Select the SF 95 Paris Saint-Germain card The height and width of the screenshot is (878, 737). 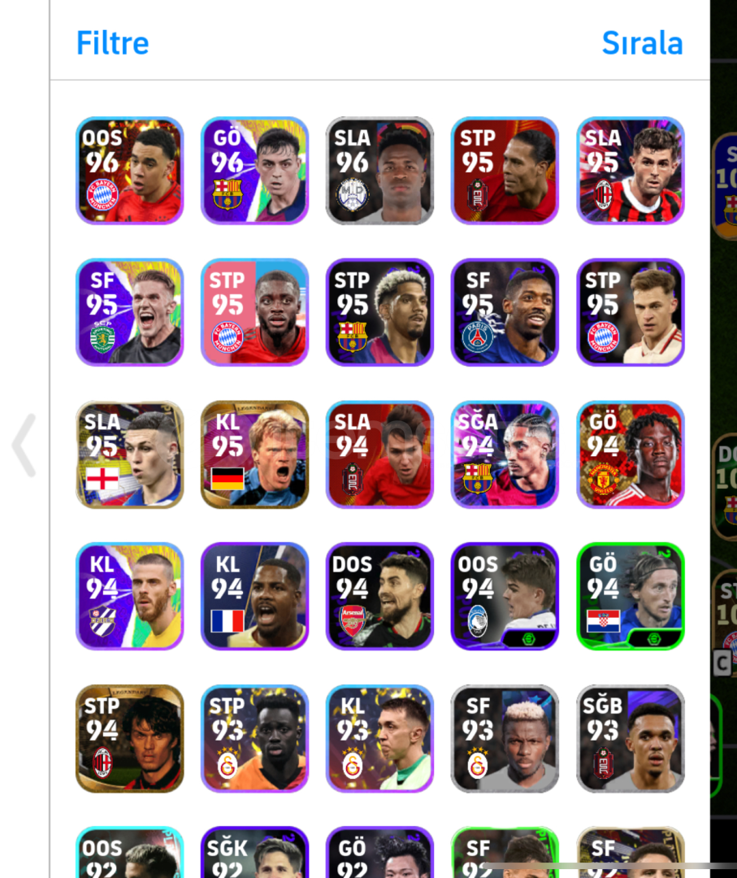pyautogui.click(x=505, y=312)
